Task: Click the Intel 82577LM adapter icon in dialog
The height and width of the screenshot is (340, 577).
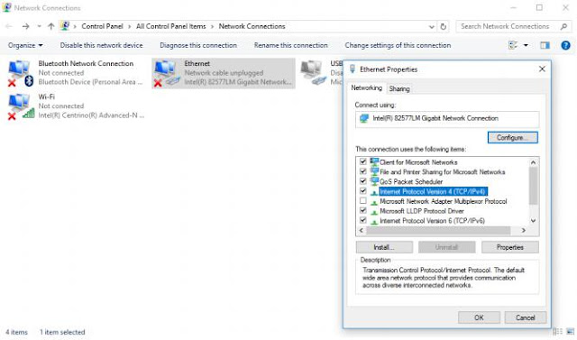Action: pyautogui.click(x=364, y=118)
